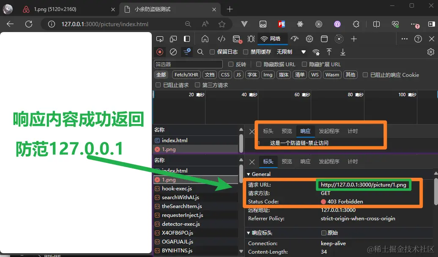
Task: Open DevTools help question icon
Action: 418,39
